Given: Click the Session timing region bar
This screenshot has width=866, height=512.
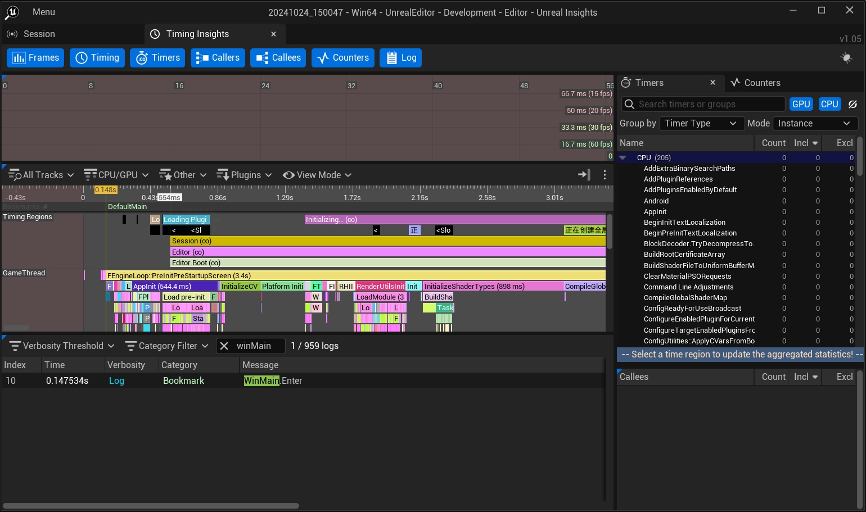Looking at the screenshot, I should coord(388,241).
